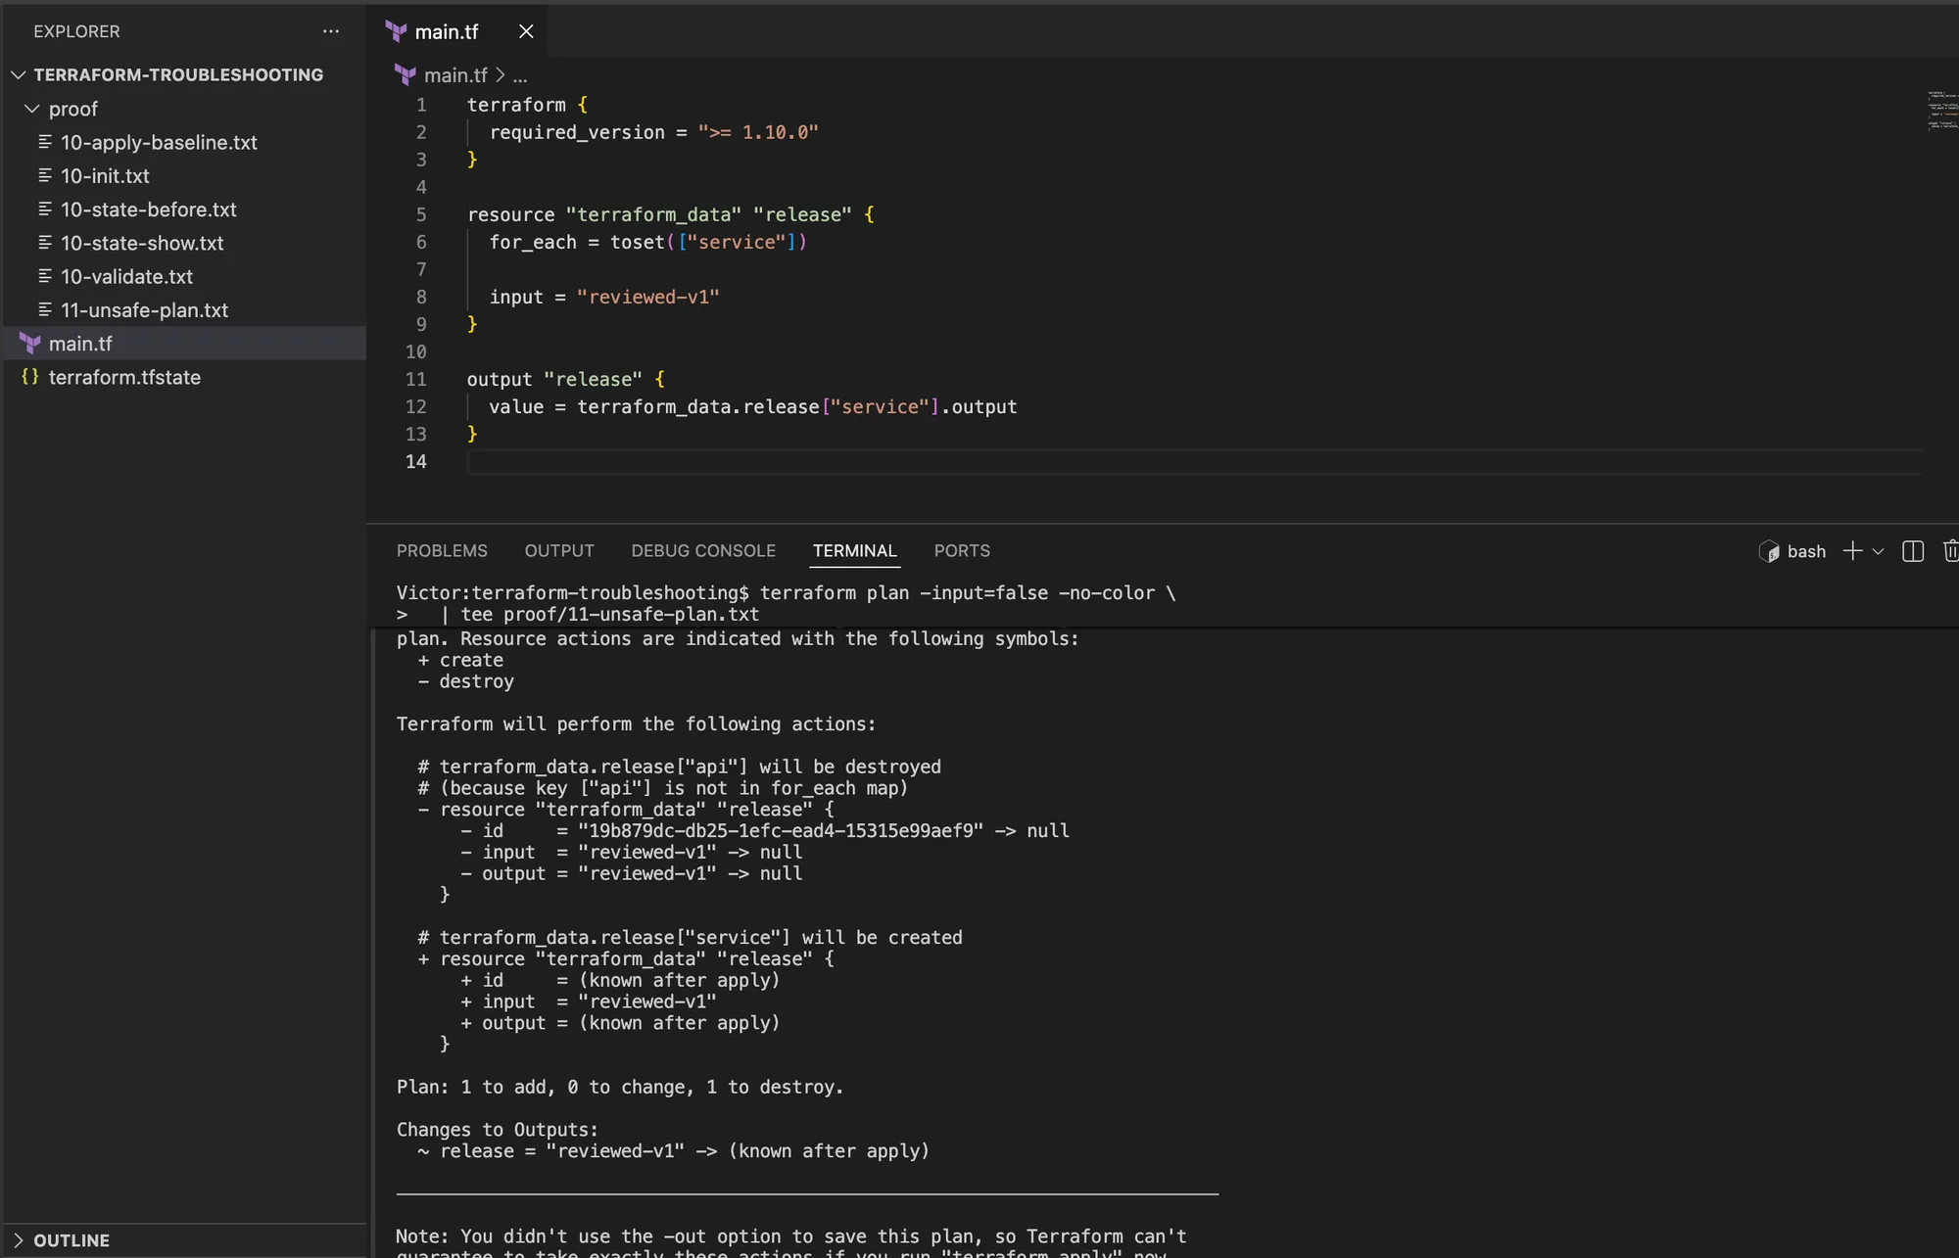Select main.tf in the explorer tree

click(x=80, y=343)
